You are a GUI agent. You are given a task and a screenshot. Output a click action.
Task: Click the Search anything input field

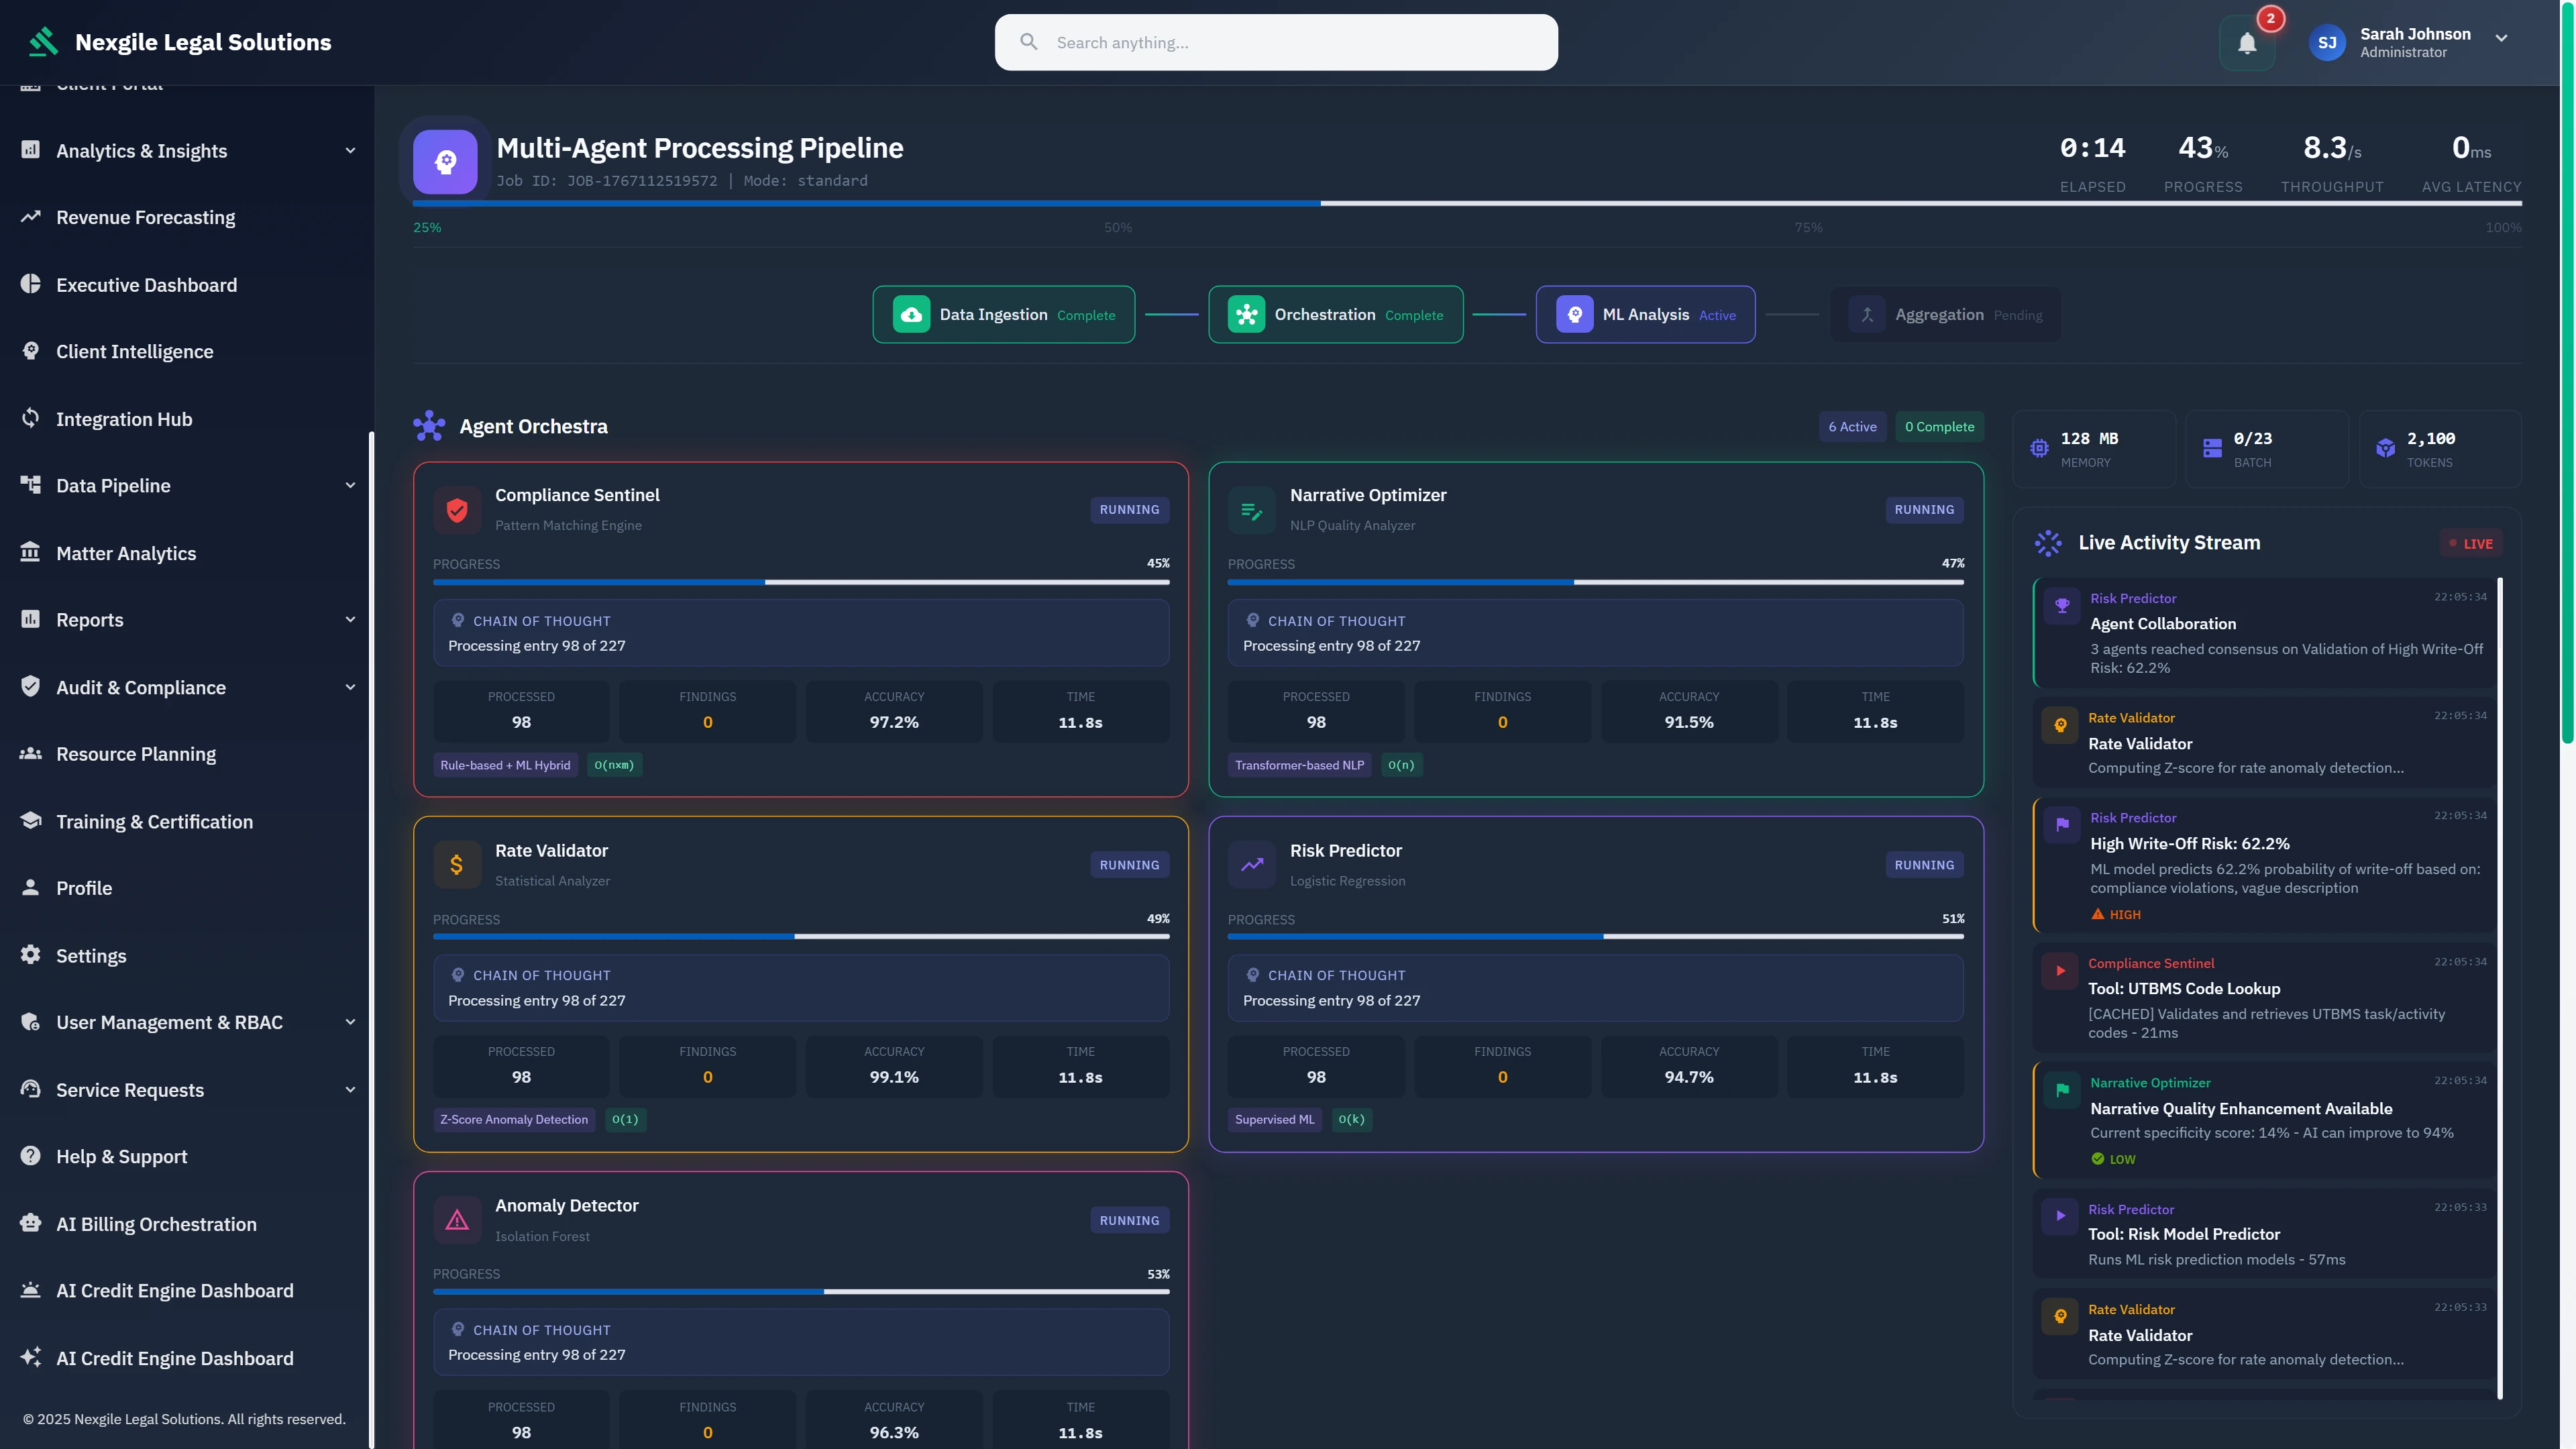point(1275,42)
